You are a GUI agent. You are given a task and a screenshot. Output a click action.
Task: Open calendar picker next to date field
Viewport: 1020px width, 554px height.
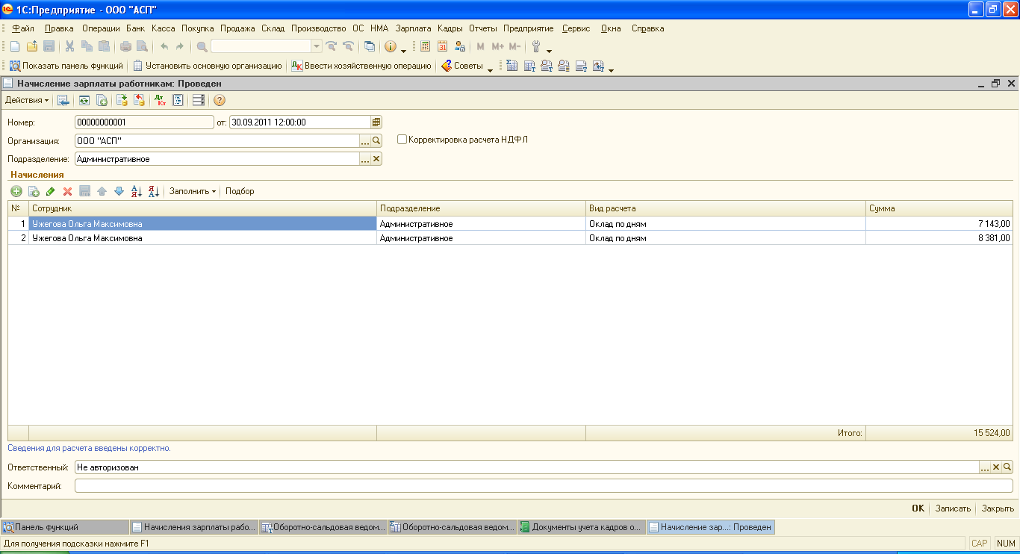376,122
